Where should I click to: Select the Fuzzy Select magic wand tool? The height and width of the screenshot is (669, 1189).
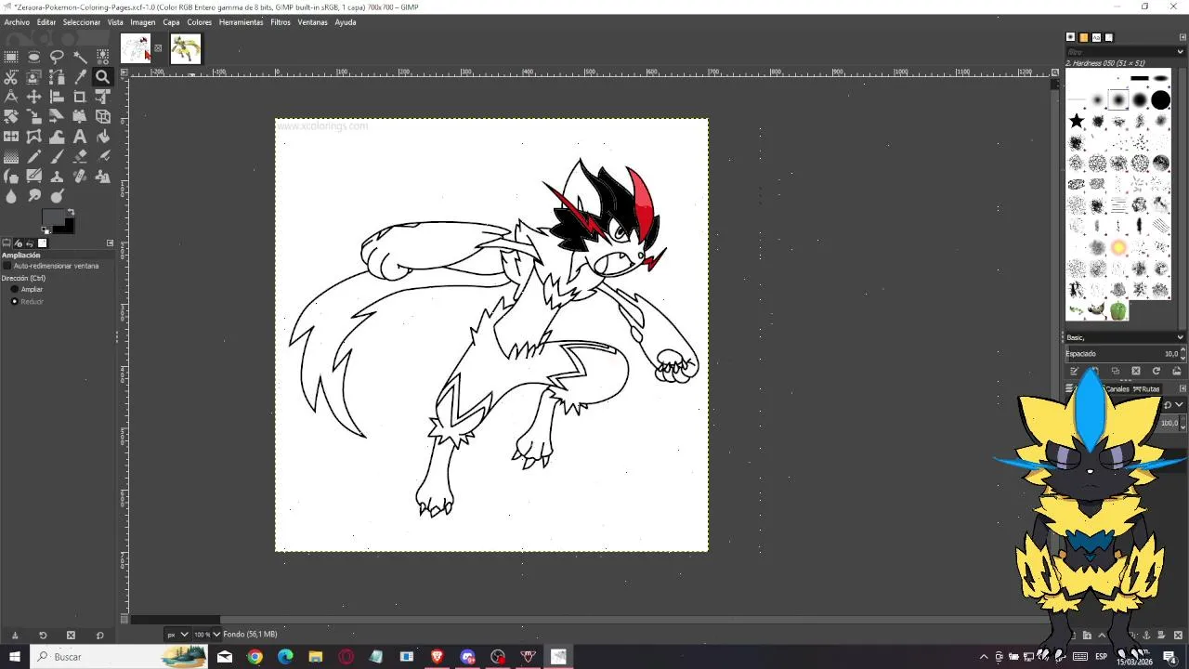80,57
